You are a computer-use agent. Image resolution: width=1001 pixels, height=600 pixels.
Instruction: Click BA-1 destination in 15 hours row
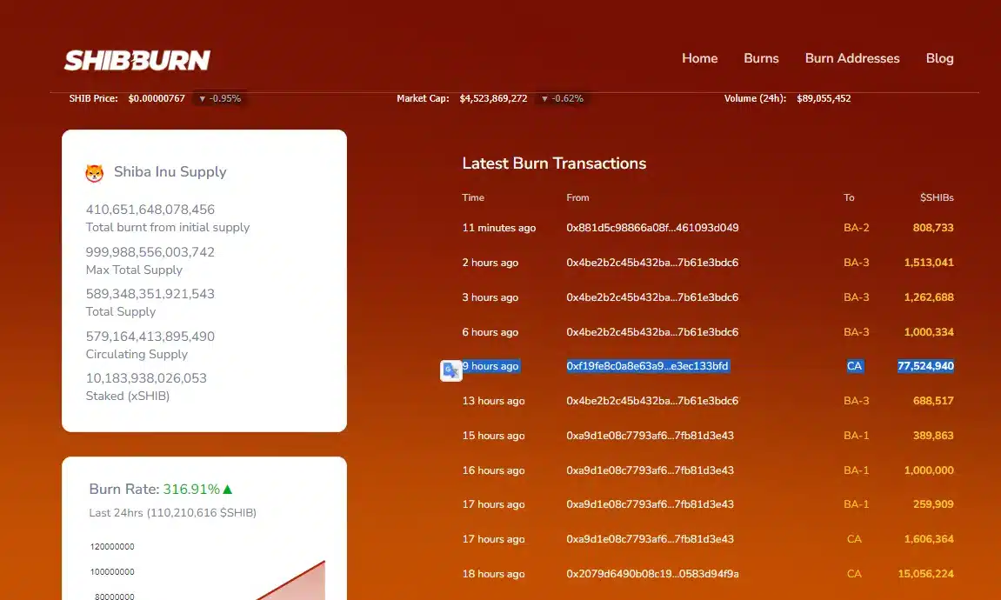point(856,436)
